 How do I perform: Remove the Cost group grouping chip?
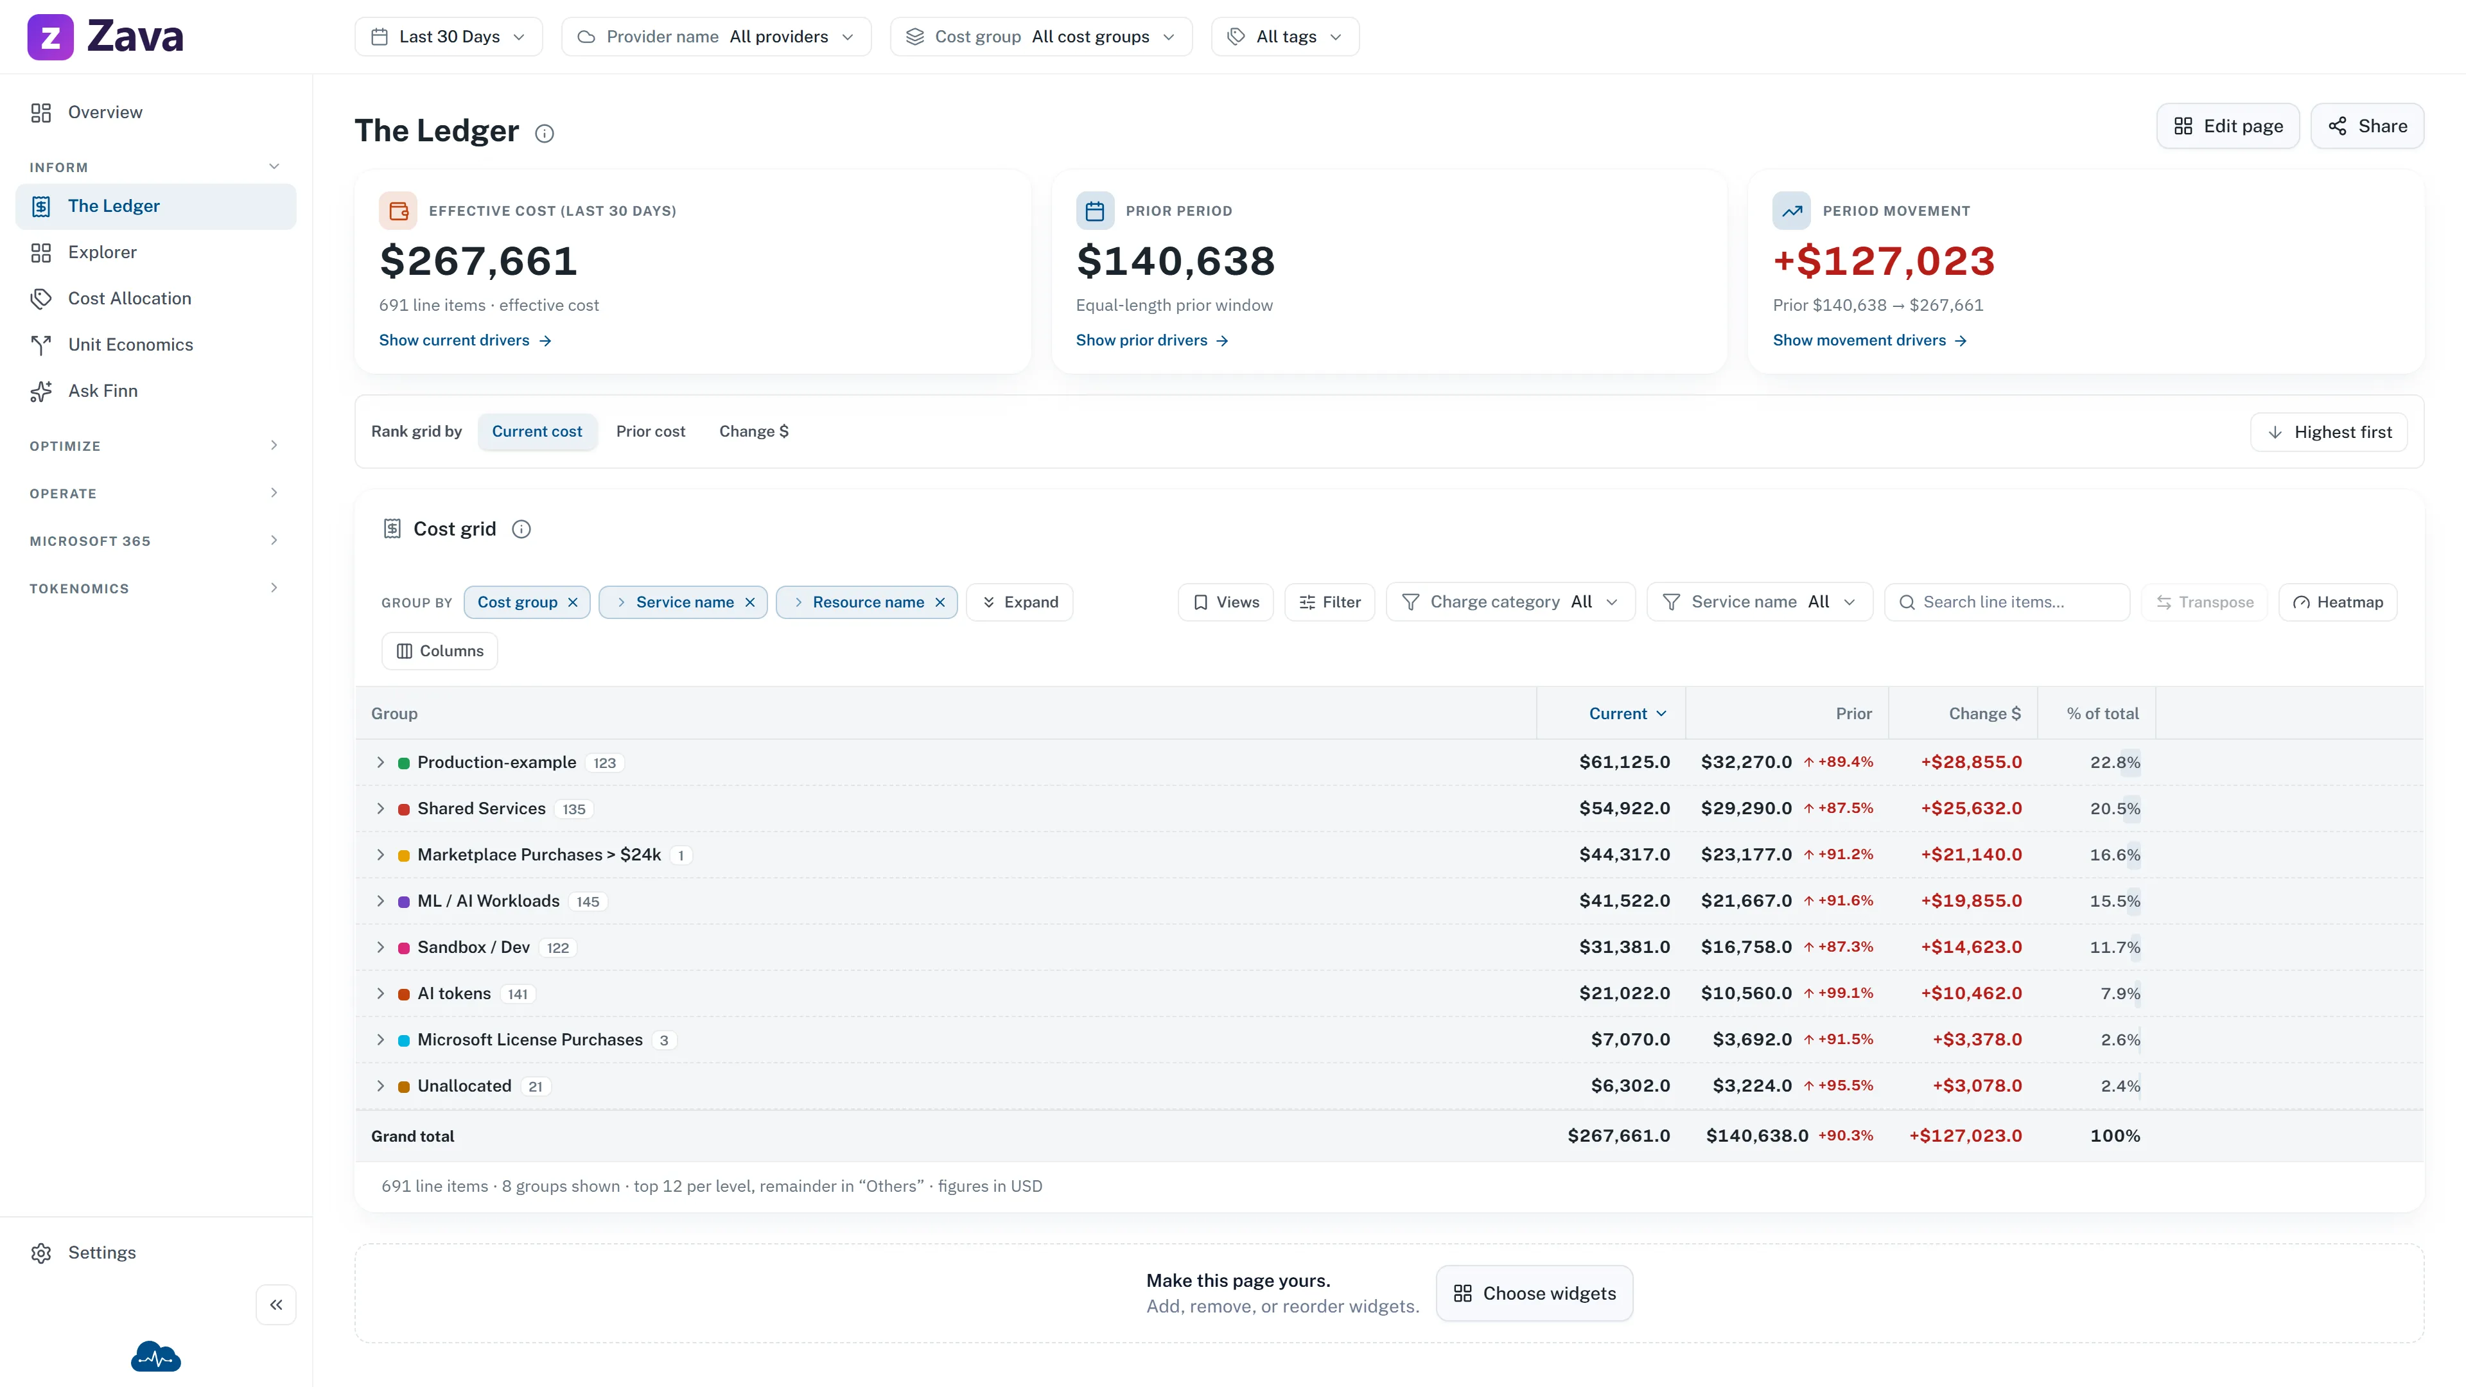click(x=572, y=602)
